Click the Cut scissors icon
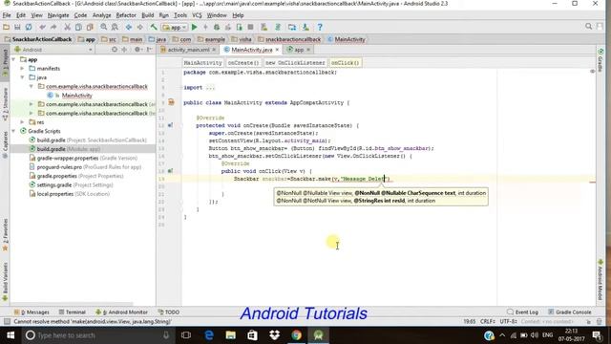611x344 pixels. pos(68,27)
